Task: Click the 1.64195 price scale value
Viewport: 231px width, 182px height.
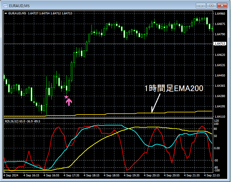Action: (220, 106)
